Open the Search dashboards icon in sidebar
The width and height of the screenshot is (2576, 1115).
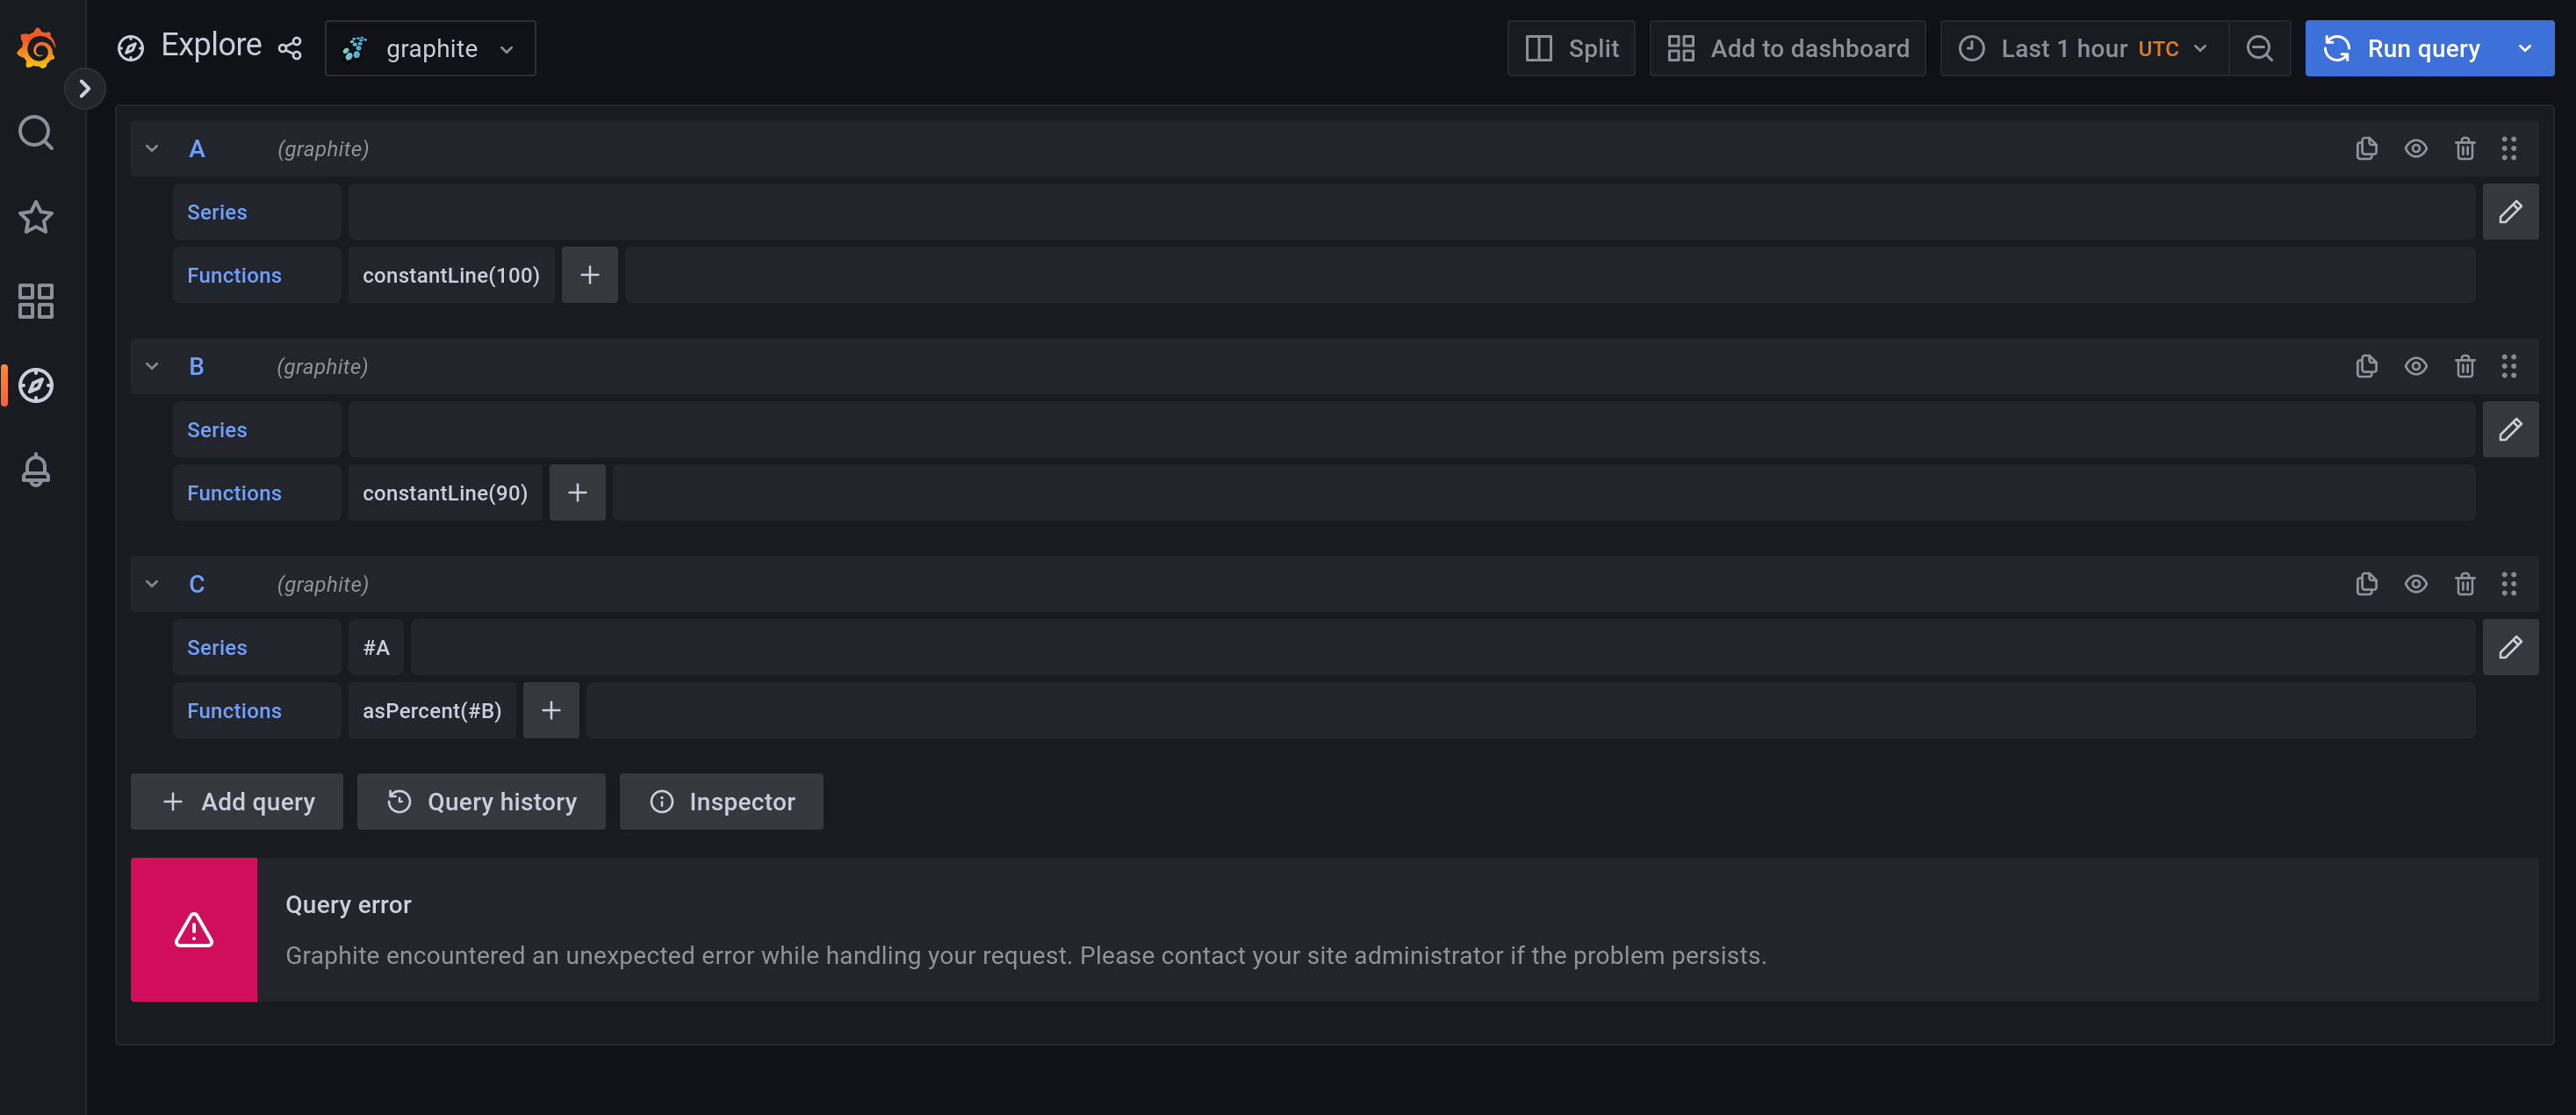36,132
